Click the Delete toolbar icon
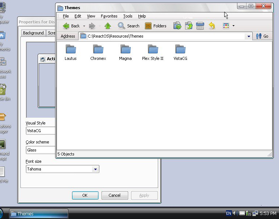Image resolution: width=279 pixels, height=219 pixels. point(200,26)
